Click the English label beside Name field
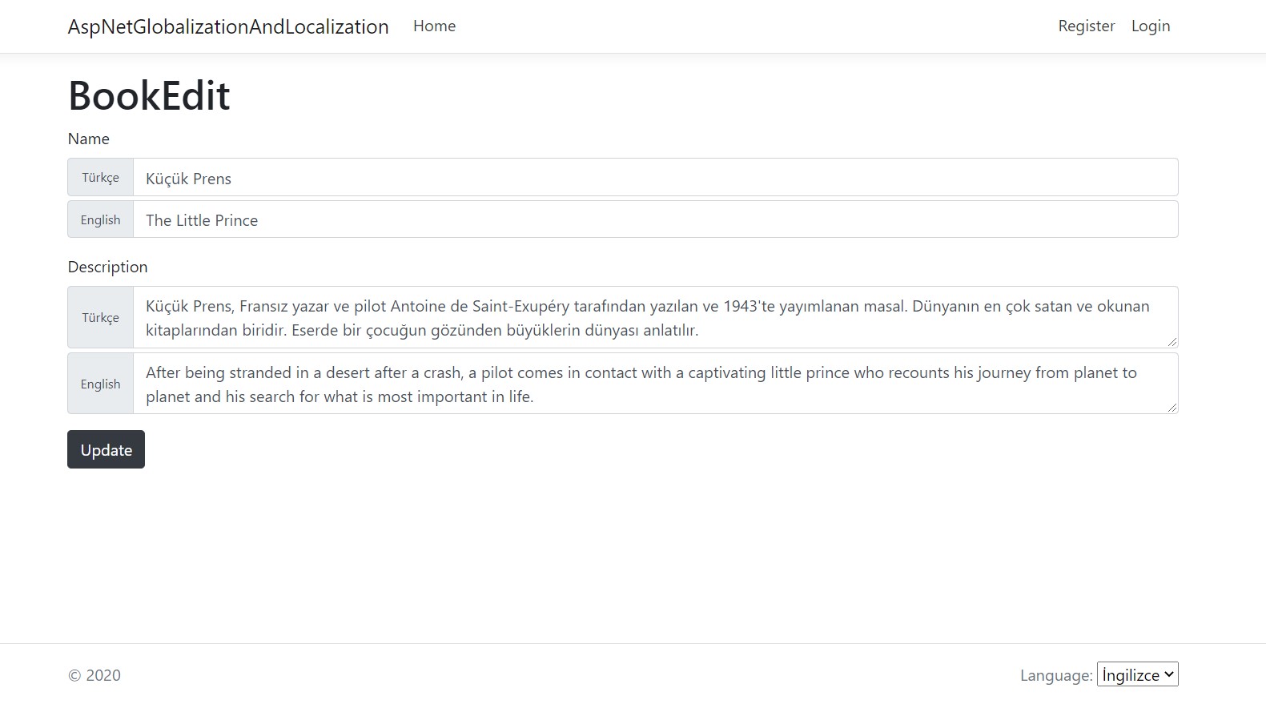Viewport: 1266px width, 712px height. pyautogui.click(x=100, y=219)
